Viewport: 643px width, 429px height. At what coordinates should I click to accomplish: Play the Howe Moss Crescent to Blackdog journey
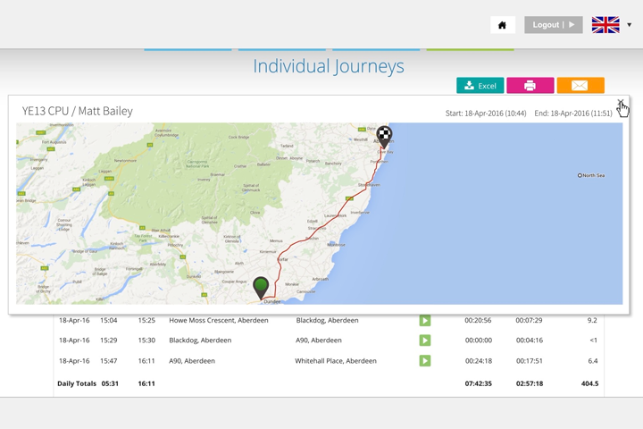(x=425, y=320)
